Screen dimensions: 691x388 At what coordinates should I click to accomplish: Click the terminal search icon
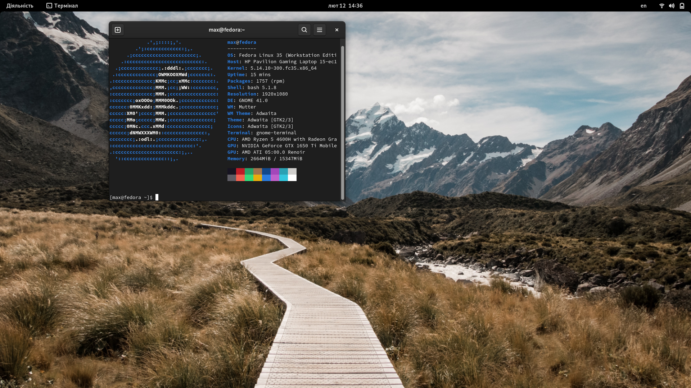point(304,30)
